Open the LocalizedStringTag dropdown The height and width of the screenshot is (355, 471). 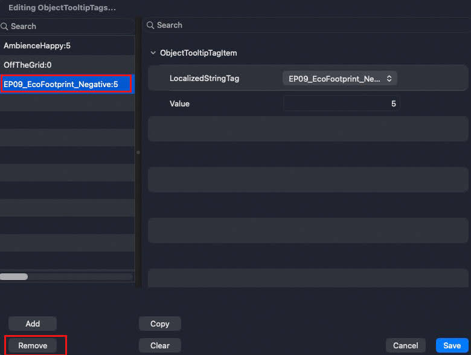coord(340,79)
